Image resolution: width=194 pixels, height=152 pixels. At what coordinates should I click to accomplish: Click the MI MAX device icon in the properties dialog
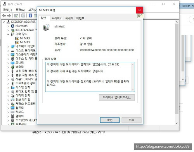pyautogui.click(x=46, y=27)
